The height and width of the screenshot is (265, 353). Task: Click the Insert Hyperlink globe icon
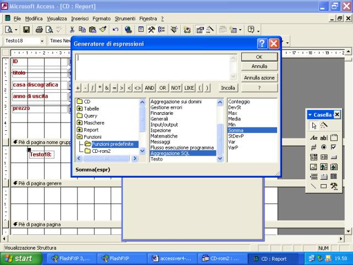(128, 30)
